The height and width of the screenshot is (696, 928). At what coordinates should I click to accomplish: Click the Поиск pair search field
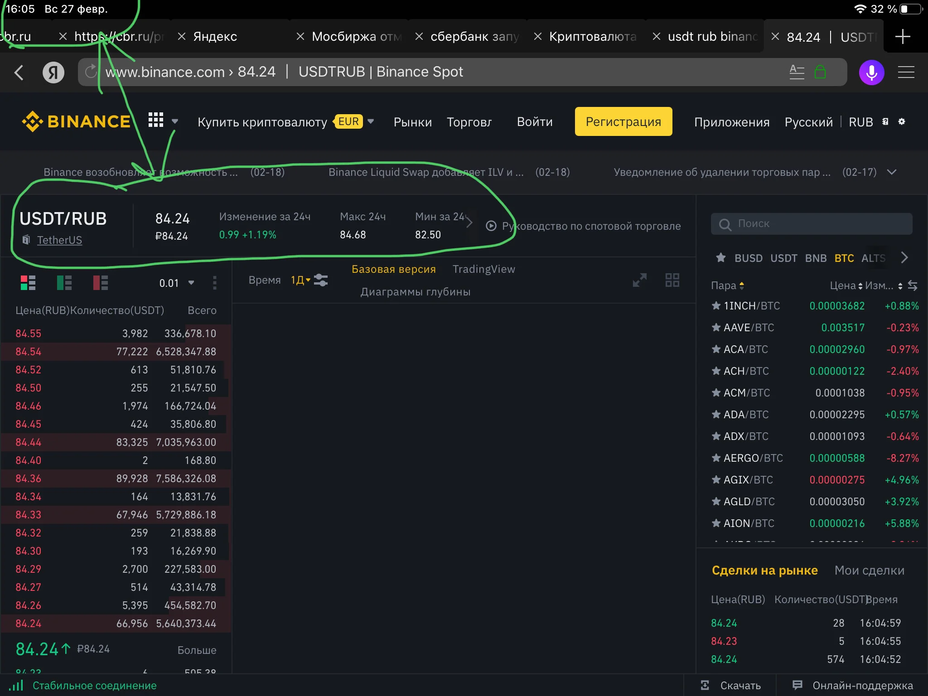(811, 224)
